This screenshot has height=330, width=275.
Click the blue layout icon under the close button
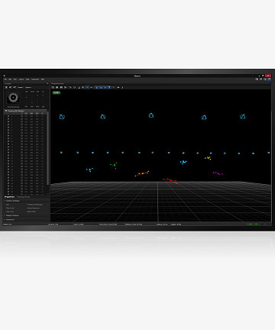pos(269,79)
